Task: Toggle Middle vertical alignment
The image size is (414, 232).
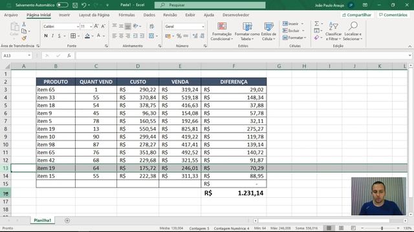Action: tap(121, 26)
